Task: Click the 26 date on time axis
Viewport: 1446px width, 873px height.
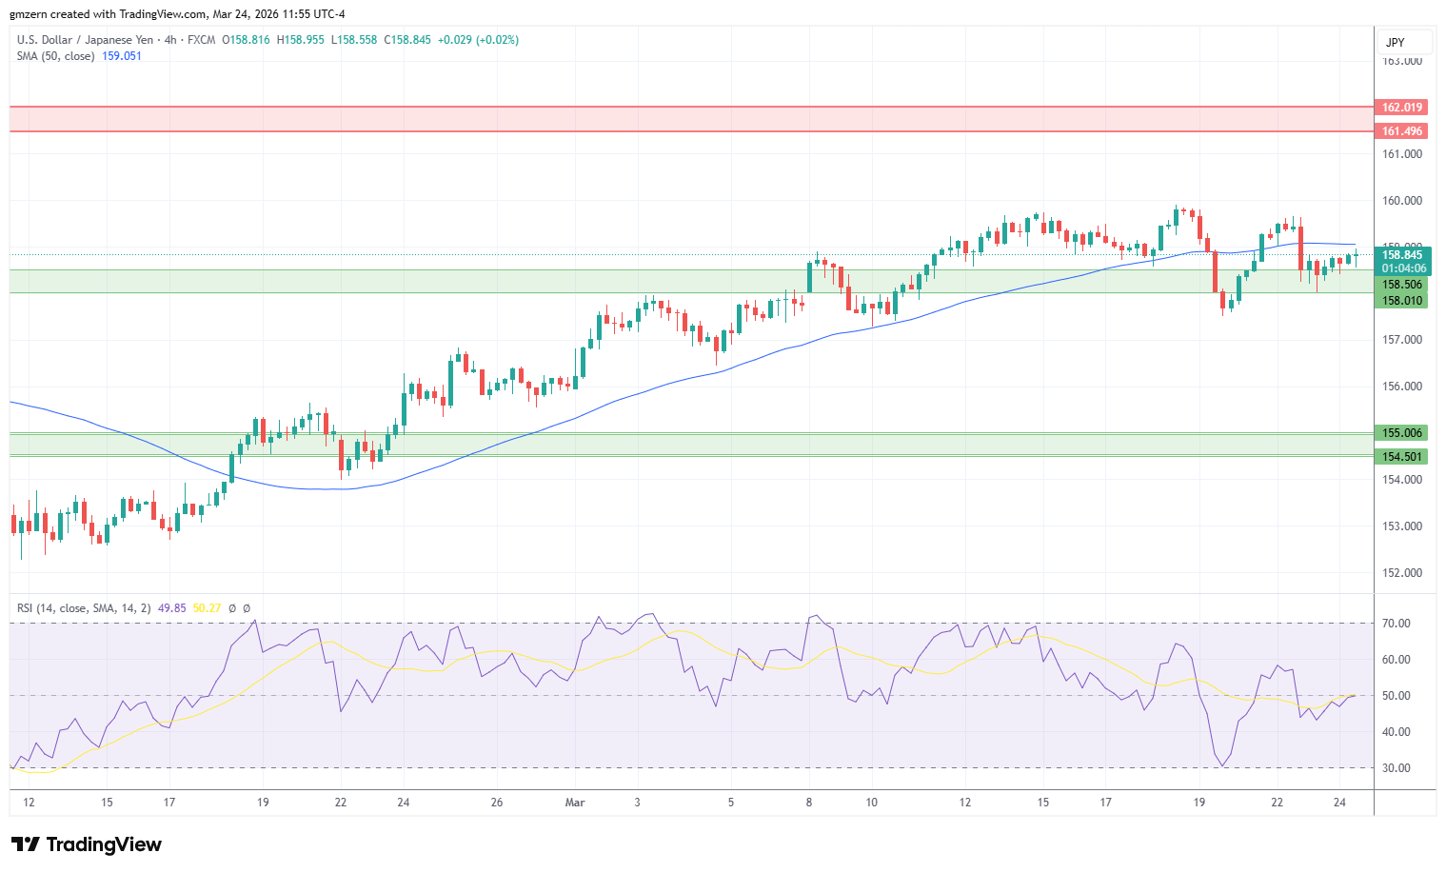Action: pos(497,803)
